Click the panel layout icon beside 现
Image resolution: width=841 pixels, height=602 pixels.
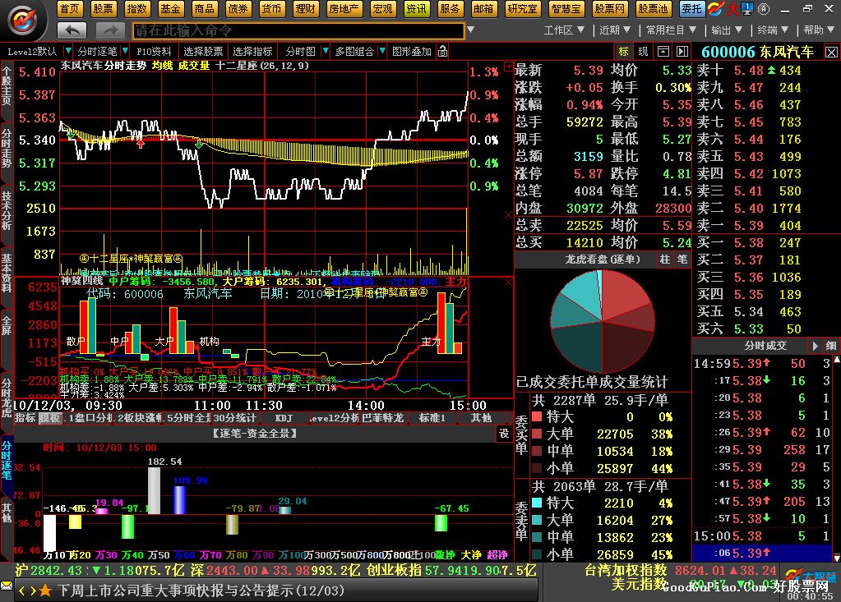pos(663,52)
